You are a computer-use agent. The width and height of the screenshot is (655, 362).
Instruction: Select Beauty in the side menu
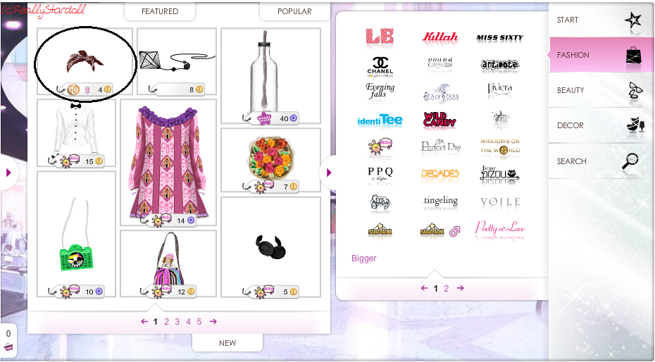click(601, 90)
